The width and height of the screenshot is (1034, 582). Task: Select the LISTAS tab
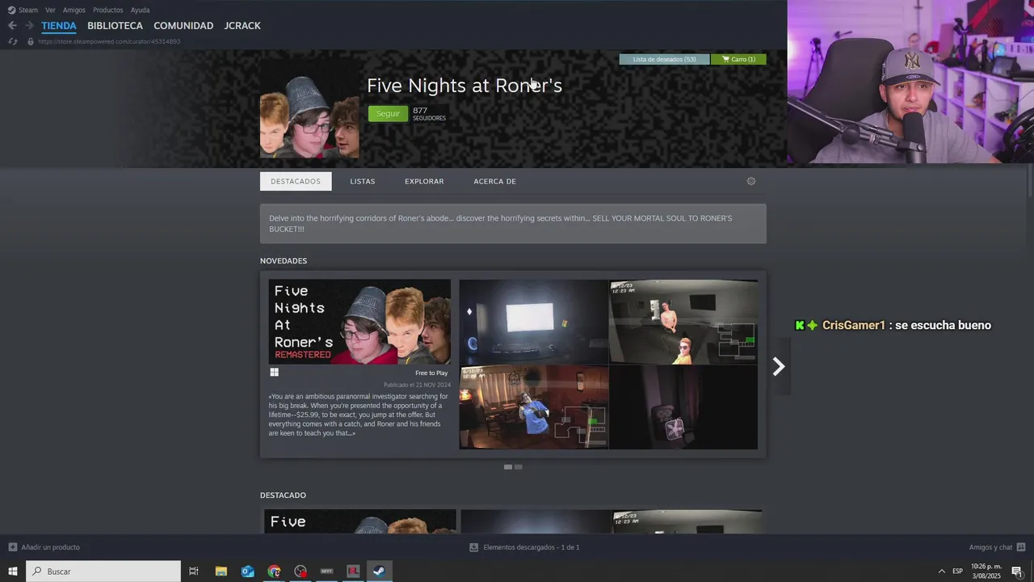tap(363, 181)
